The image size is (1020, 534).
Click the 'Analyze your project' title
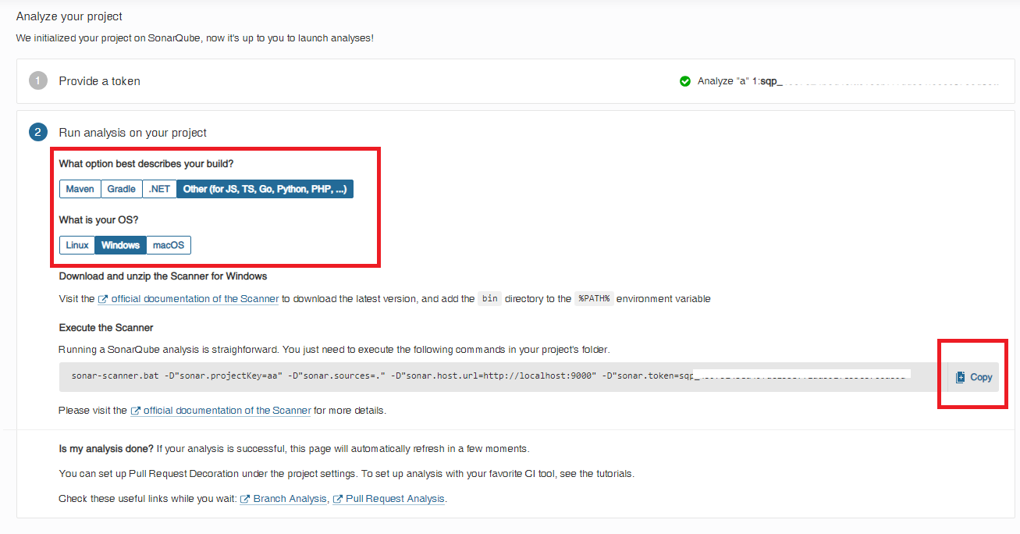tap(69, 16)
